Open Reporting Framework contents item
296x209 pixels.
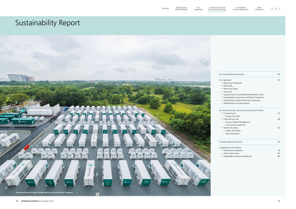tap(232, 83)
